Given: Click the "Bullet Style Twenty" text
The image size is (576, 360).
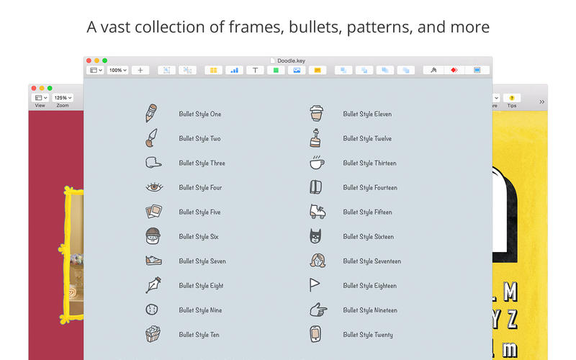Looking at the screenshot, I should 368,335.
